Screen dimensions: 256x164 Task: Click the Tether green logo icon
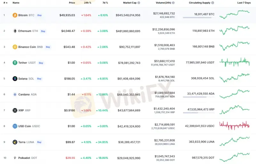[x=15, y=63]
